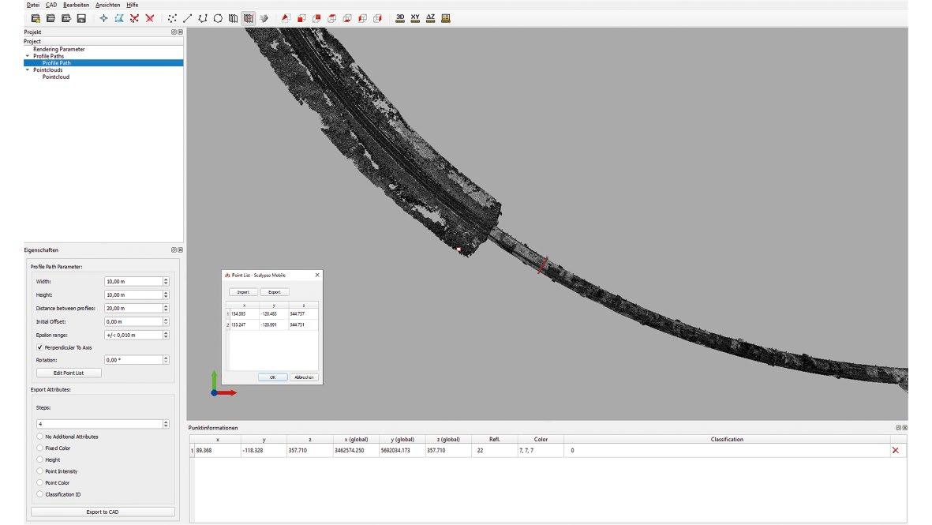Click Import in the Point List dialog
The height and width of the screenshot is (525, 932).
243,292
